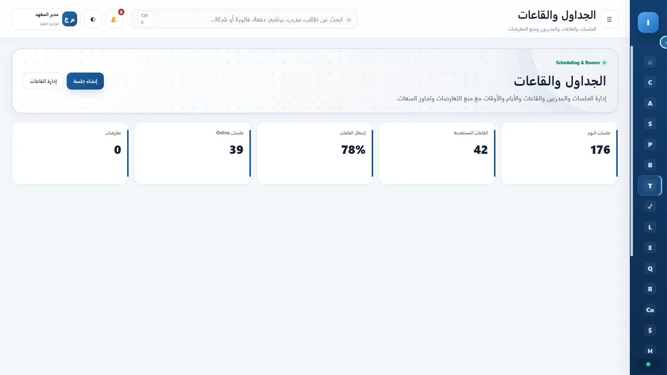The height and width of the screenshot is (375, 667).
Task: Click the إدارة القاعات button
Action: (x=43, y=81)
